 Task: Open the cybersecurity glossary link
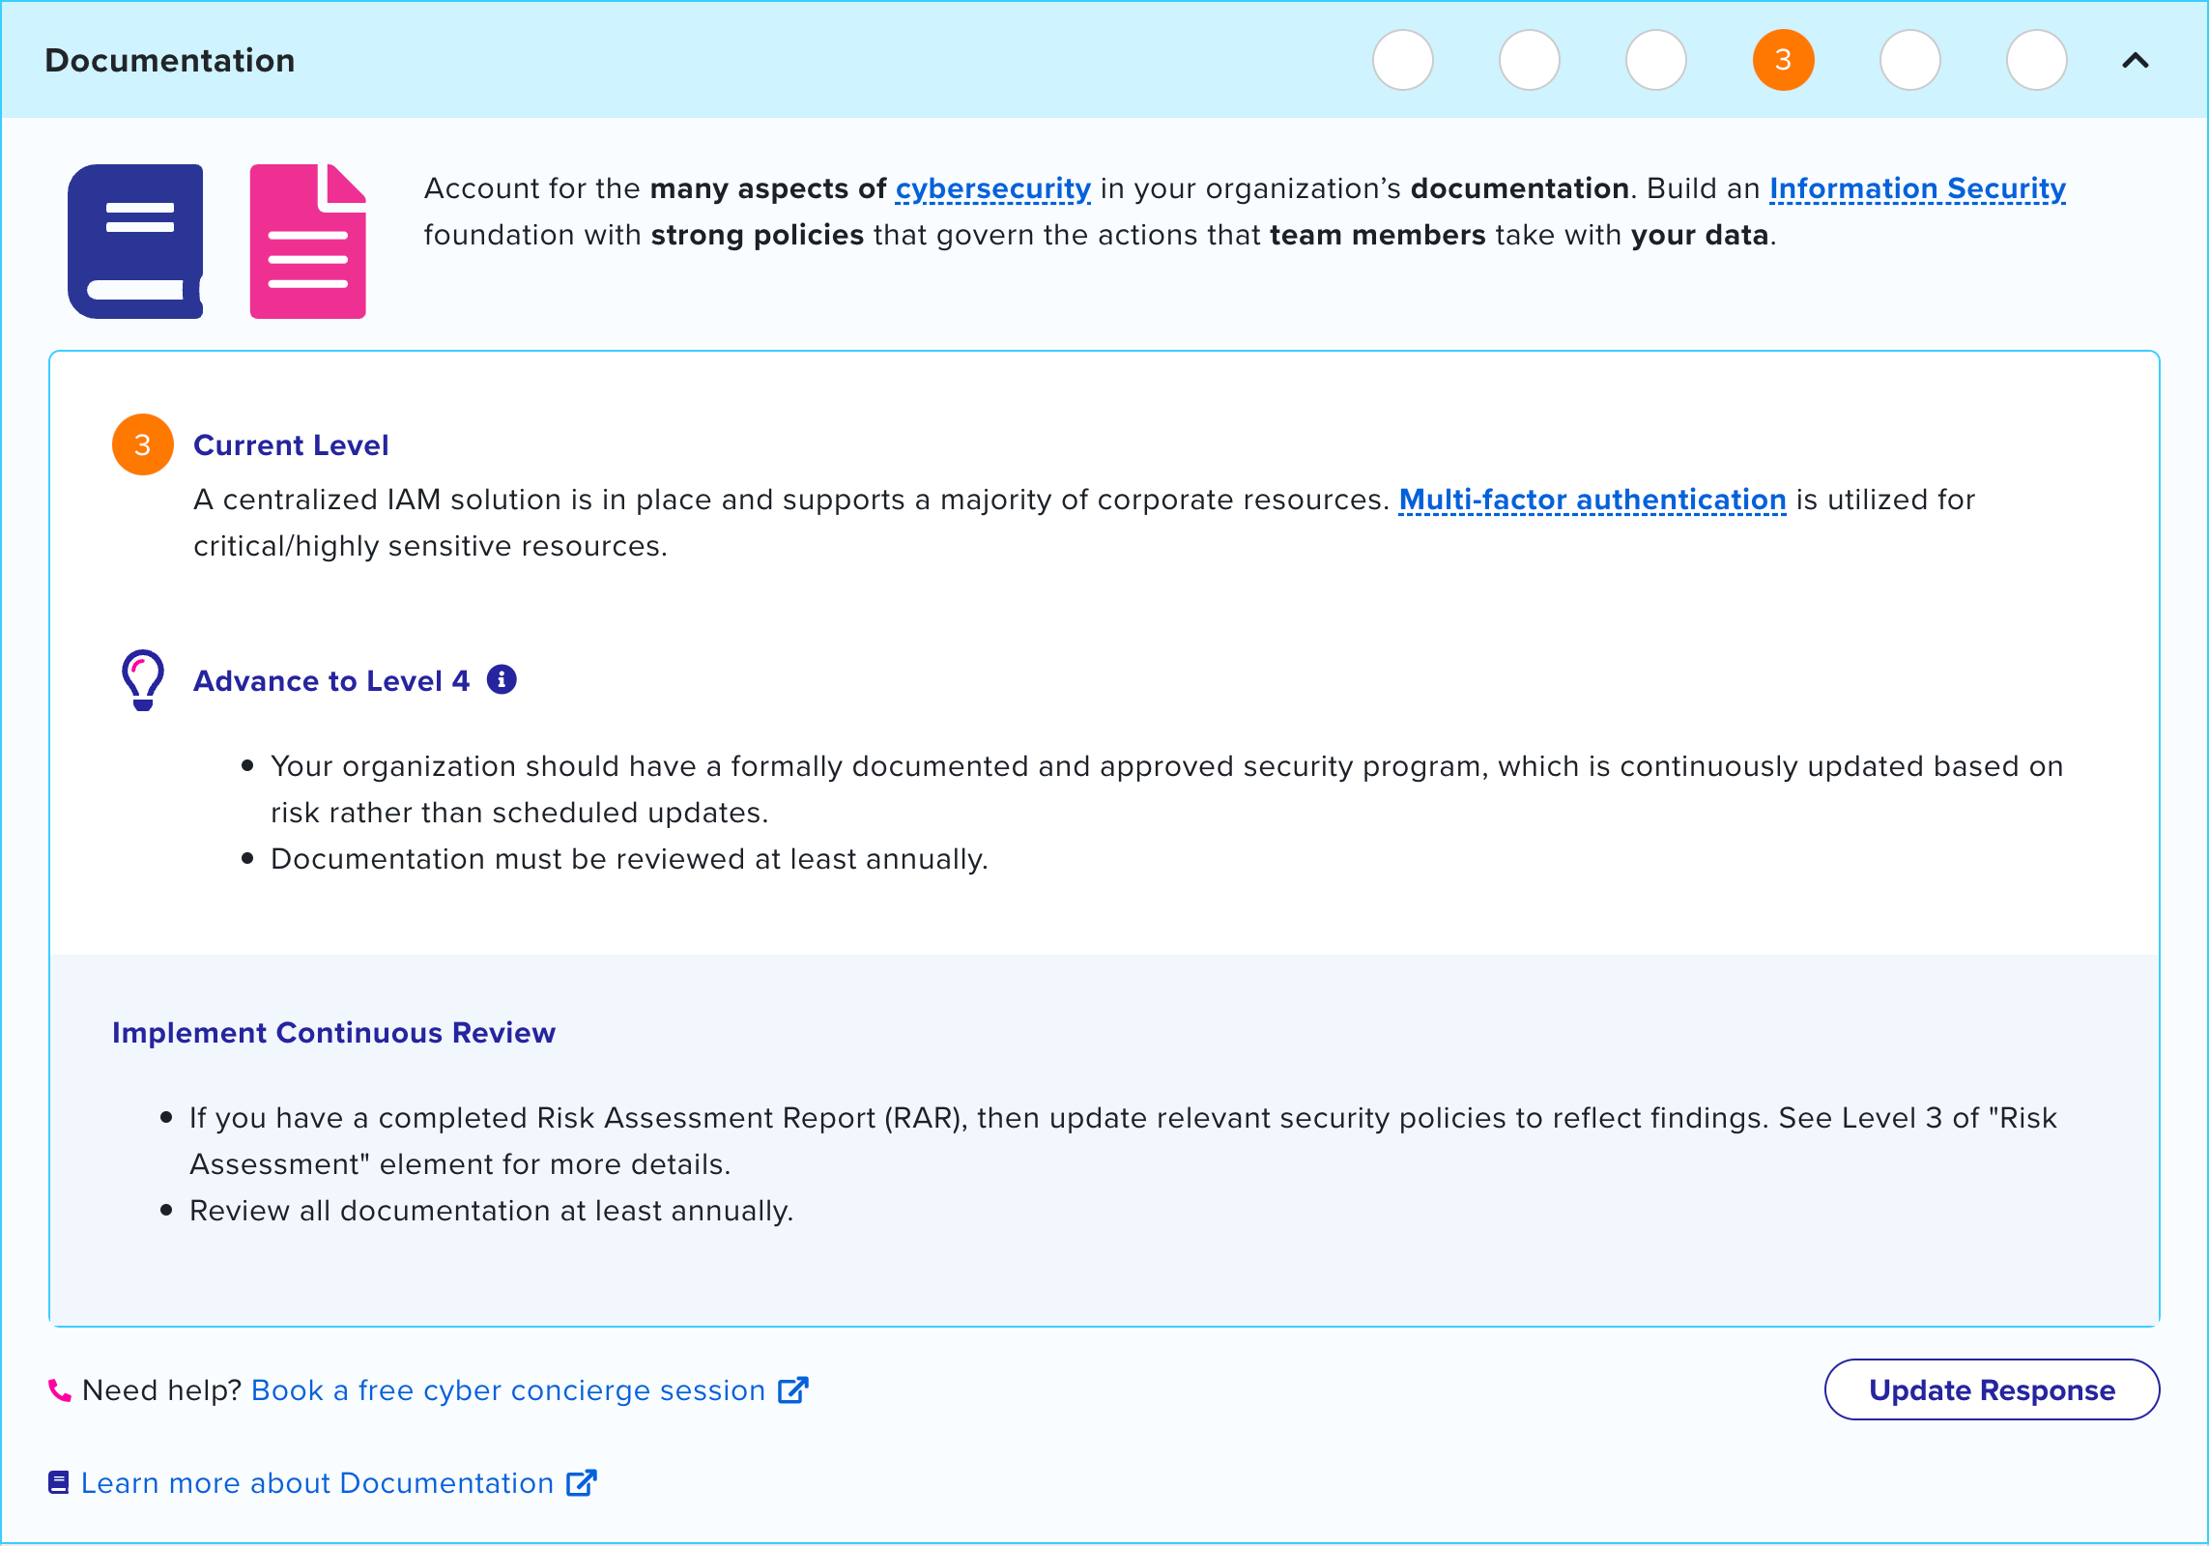[x=993, y=188]
